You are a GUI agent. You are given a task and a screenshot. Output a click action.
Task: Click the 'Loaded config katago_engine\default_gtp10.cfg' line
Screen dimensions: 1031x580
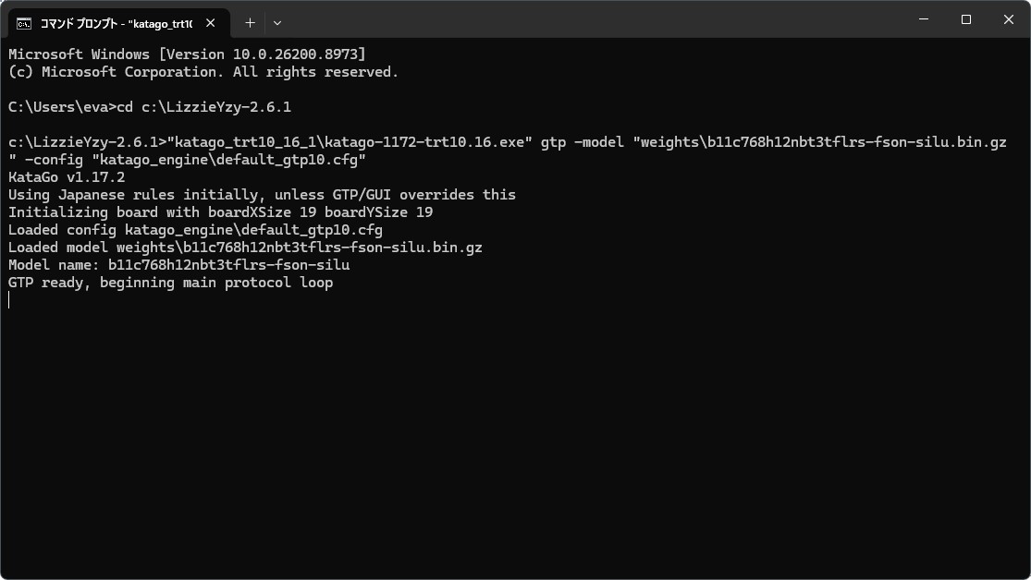coord(195,230)
